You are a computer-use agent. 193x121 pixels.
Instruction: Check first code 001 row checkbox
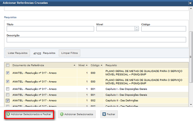tap(8, 89)
